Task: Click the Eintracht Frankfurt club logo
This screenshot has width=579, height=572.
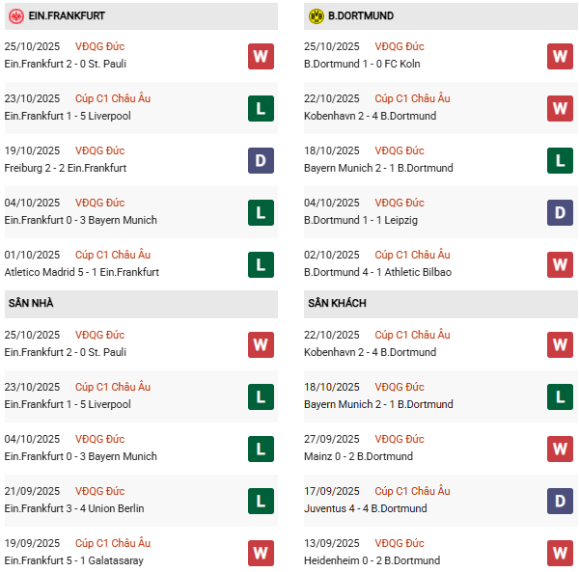Action: [x=16, y=16]
